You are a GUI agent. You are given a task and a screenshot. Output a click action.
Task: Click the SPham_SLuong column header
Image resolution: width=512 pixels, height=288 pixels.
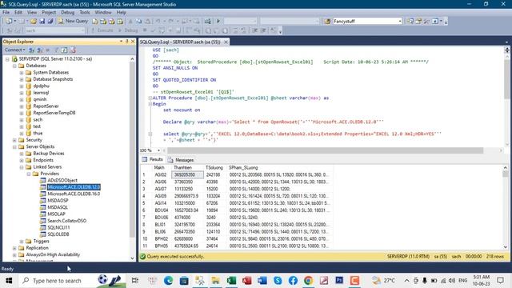click(x=279, y=167)
